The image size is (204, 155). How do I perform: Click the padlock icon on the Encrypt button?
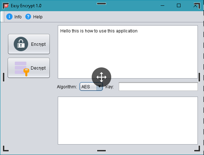(x=21, y=44)
